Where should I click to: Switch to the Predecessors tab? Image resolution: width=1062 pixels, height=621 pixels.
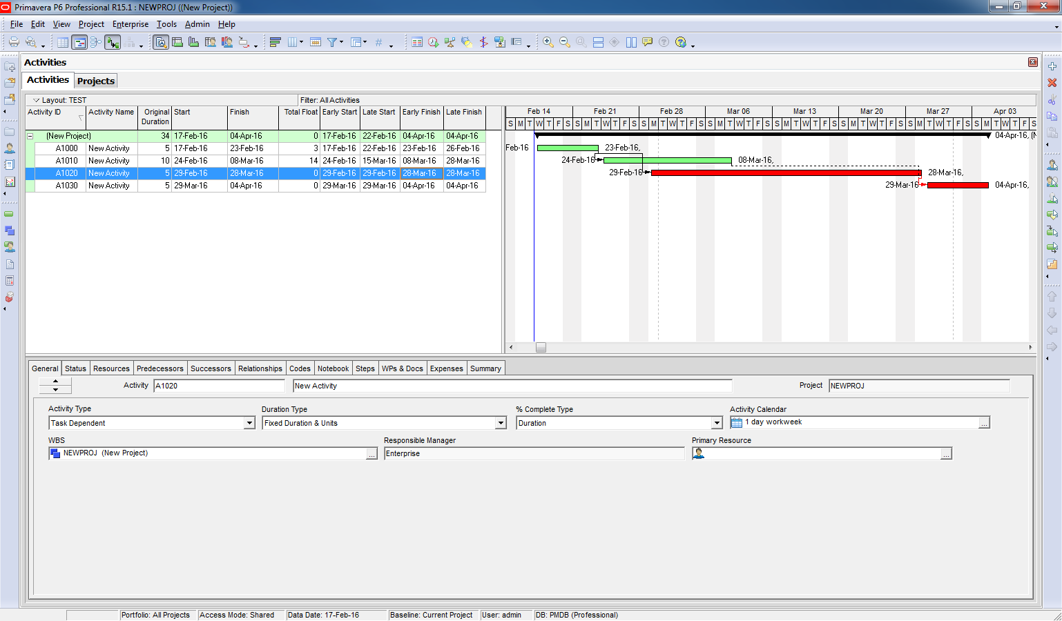click(x=160, y=368)
